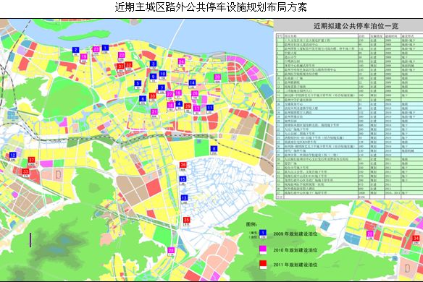
Task: Click blue parking marker number 14
Action: (x=192, y=84)
